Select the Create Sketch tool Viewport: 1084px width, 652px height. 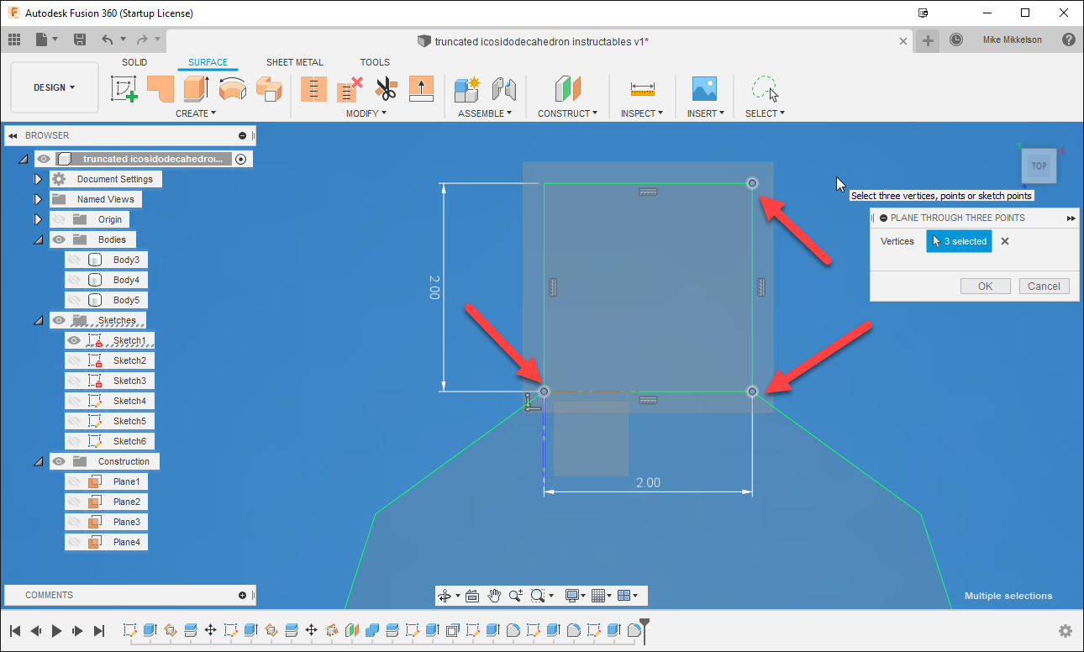[x=124, y=89]
